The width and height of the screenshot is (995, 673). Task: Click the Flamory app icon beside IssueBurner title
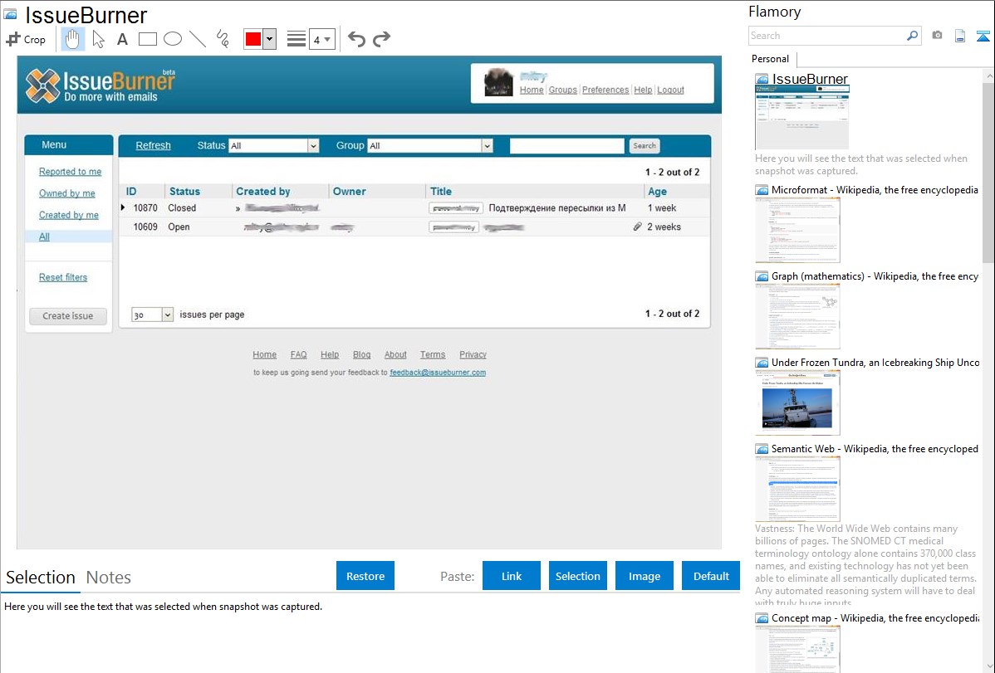click(10, 14)
